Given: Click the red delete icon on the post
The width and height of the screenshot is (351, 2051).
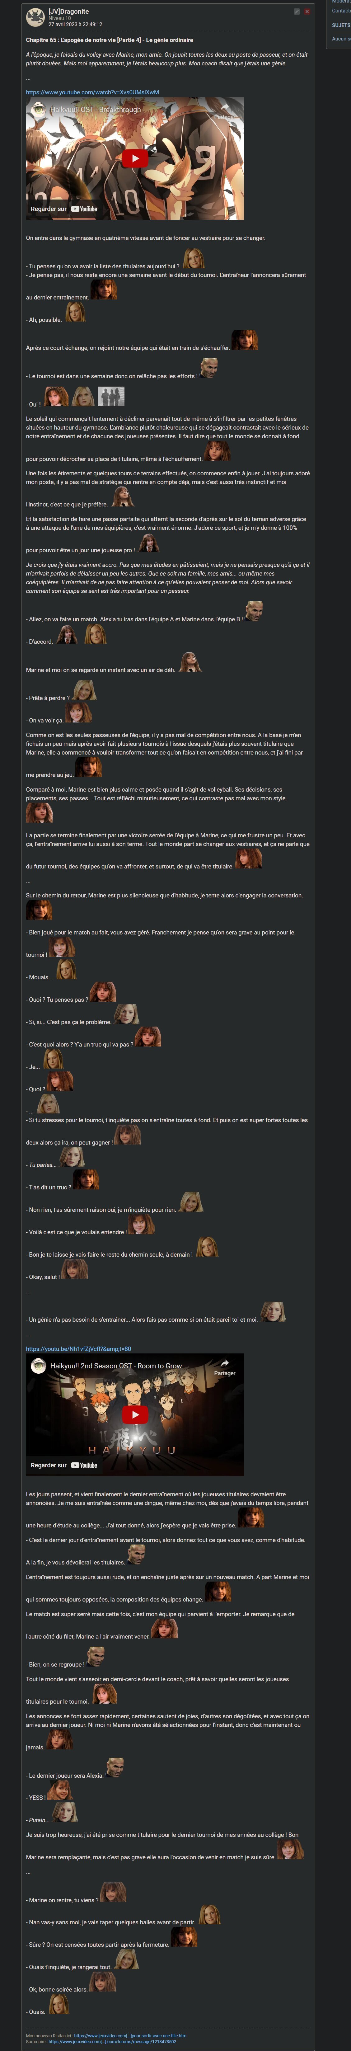Looking at the screenshot, I should 307,12.
